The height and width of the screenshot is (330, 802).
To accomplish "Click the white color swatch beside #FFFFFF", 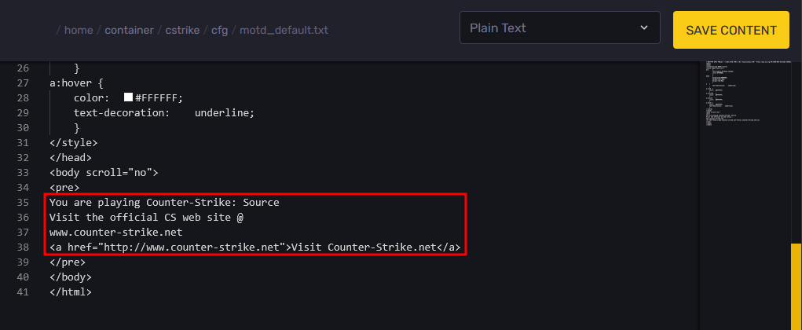I will (128, 97).
